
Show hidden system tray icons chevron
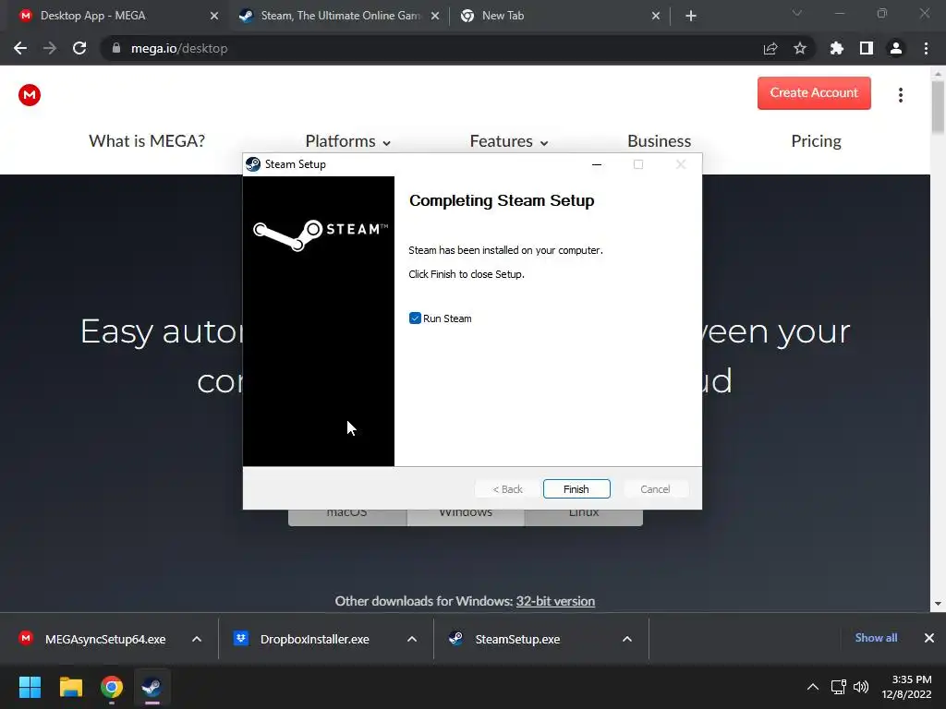pos(813,687)
